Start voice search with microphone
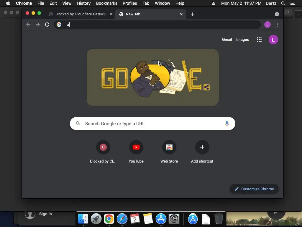 pyautogui.click(x=227, y=124)
